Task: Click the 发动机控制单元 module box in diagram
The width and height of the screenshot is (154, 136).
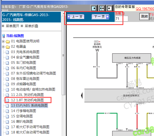Action: (x=119, y=95)
